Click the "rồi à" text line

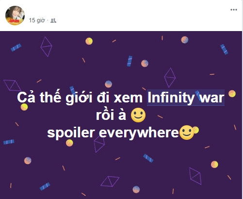click(111, 115)
